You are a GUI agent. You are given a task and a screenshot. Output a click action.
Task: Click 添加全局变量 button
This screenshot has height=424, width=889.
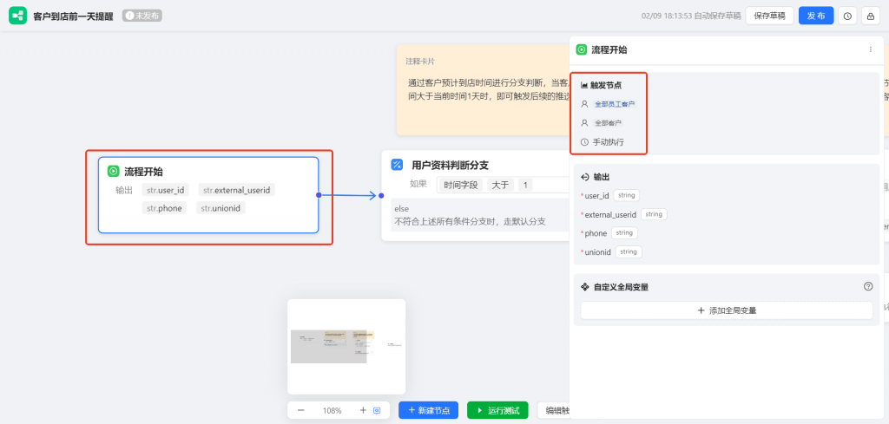click(x=727, y=310)
